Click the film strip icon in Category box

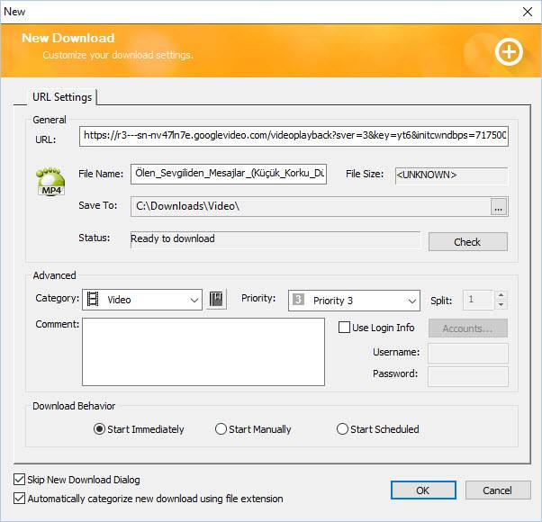(93, 300)
